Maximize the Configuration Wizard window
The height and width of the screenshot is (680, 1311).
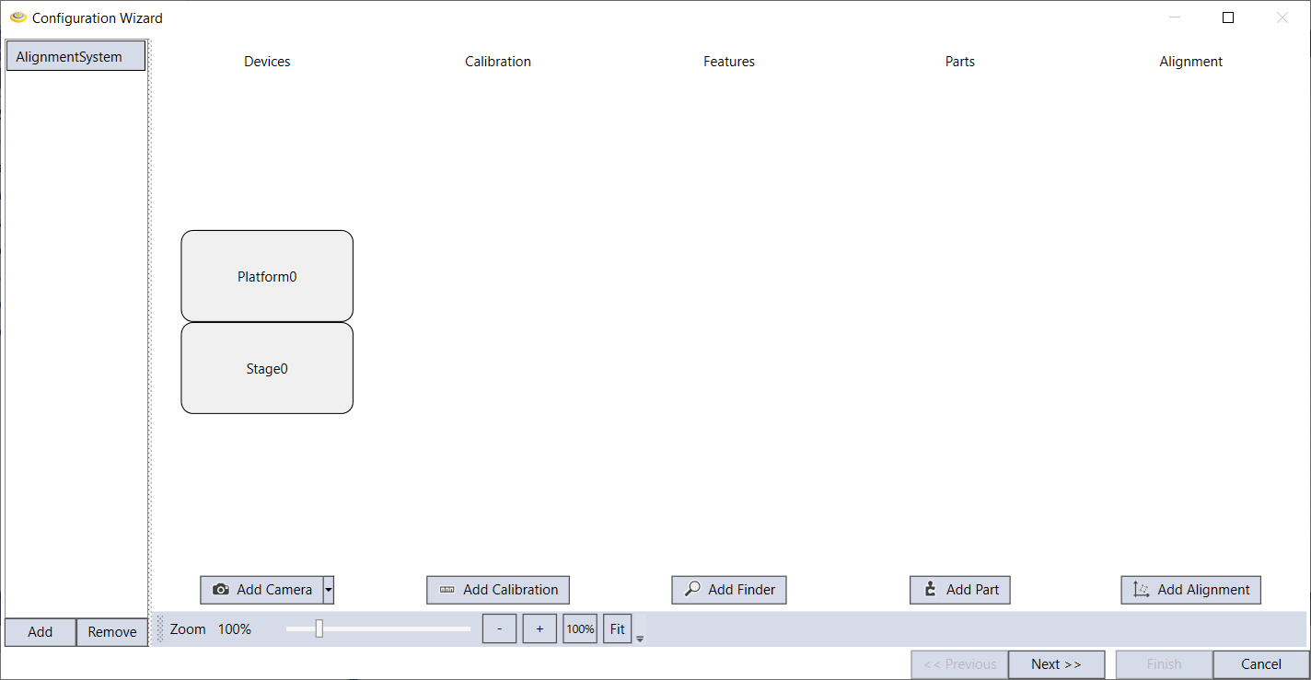click(x=1228, y=17)
